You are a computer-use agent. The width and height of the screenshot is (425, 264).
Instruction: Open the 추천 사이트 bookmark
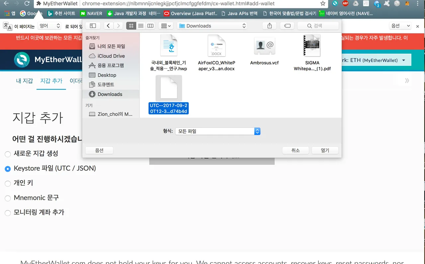pyautogui.click(x=62, y=14)
